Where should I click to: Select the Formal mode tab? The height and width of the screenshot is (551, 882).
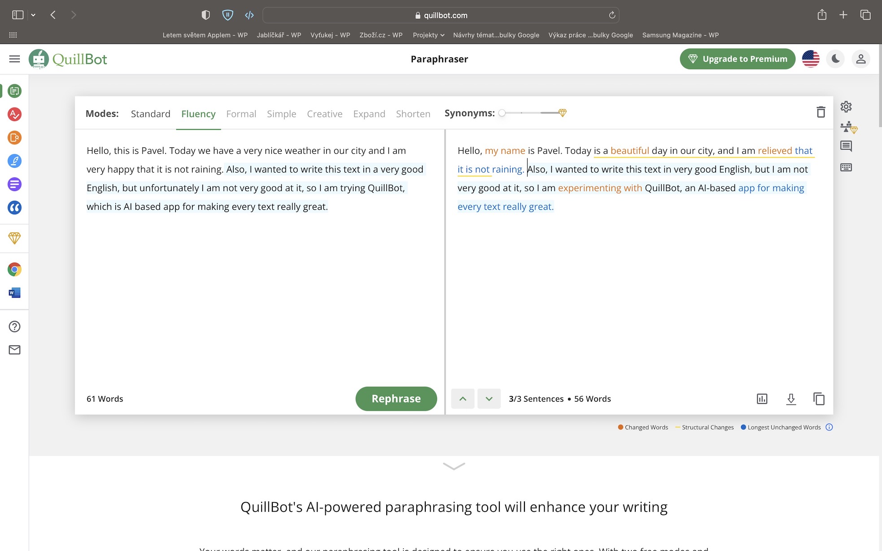[x=241, y=114]
